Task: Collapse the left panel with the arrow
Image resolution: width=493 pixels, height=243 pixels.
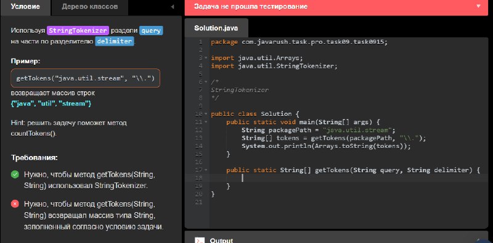Action: pos(173,7)
